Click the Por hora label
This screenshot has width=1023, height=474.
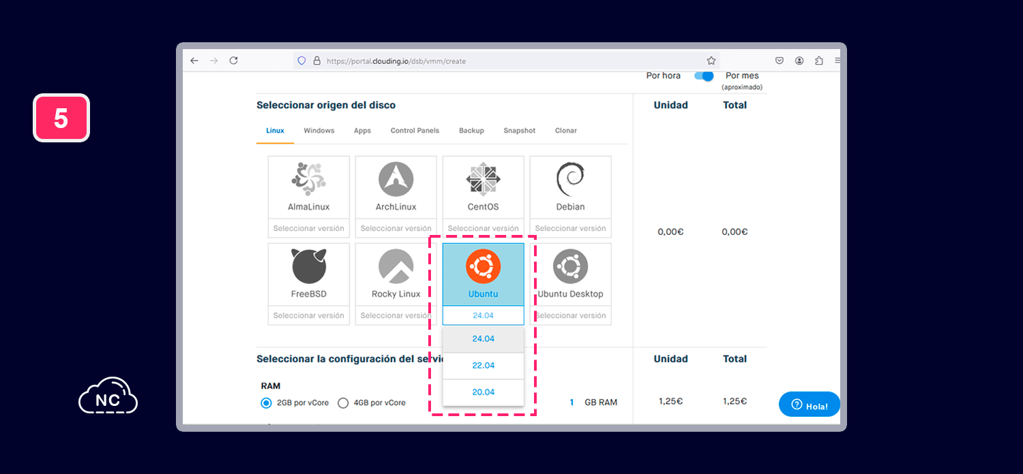click(x=663, y=76)
